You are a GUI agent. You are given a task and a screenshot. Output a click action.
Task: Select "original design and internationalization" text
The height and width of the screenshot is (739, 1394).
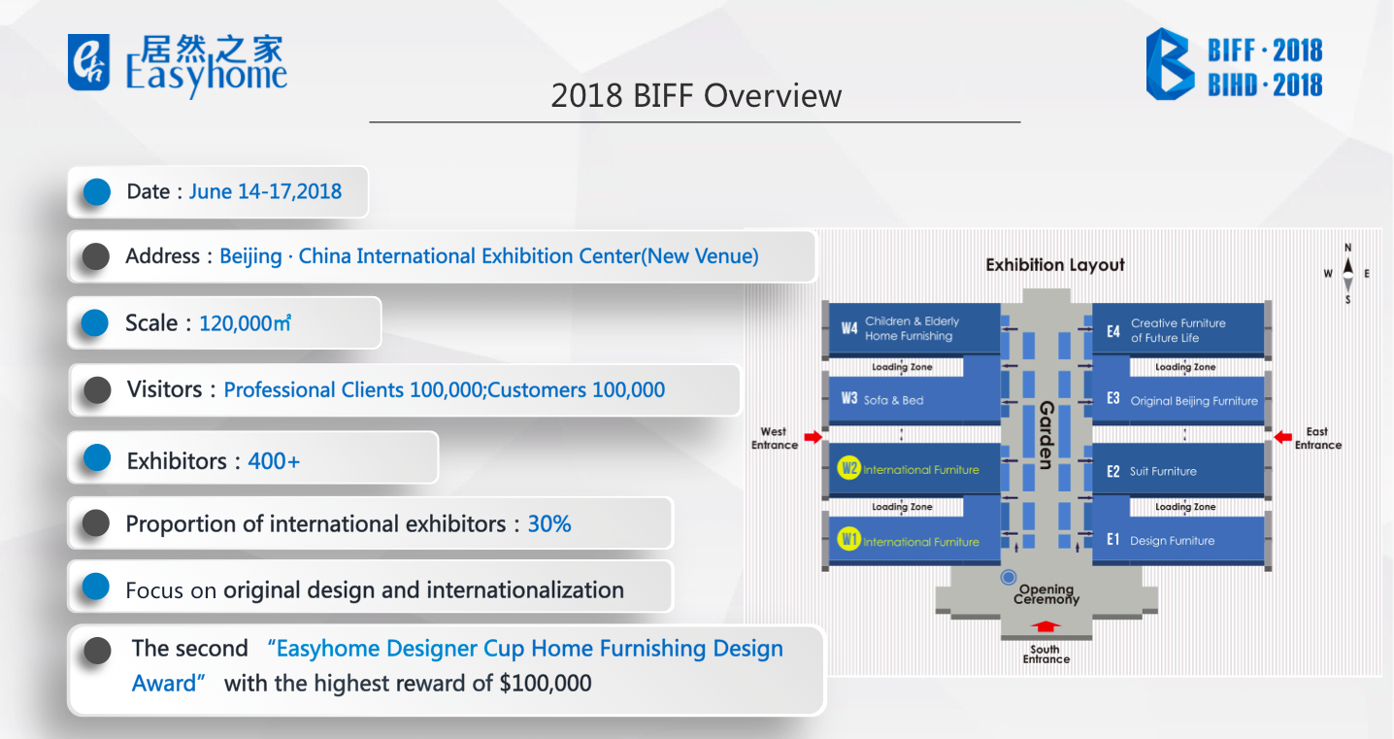point(423,590)
